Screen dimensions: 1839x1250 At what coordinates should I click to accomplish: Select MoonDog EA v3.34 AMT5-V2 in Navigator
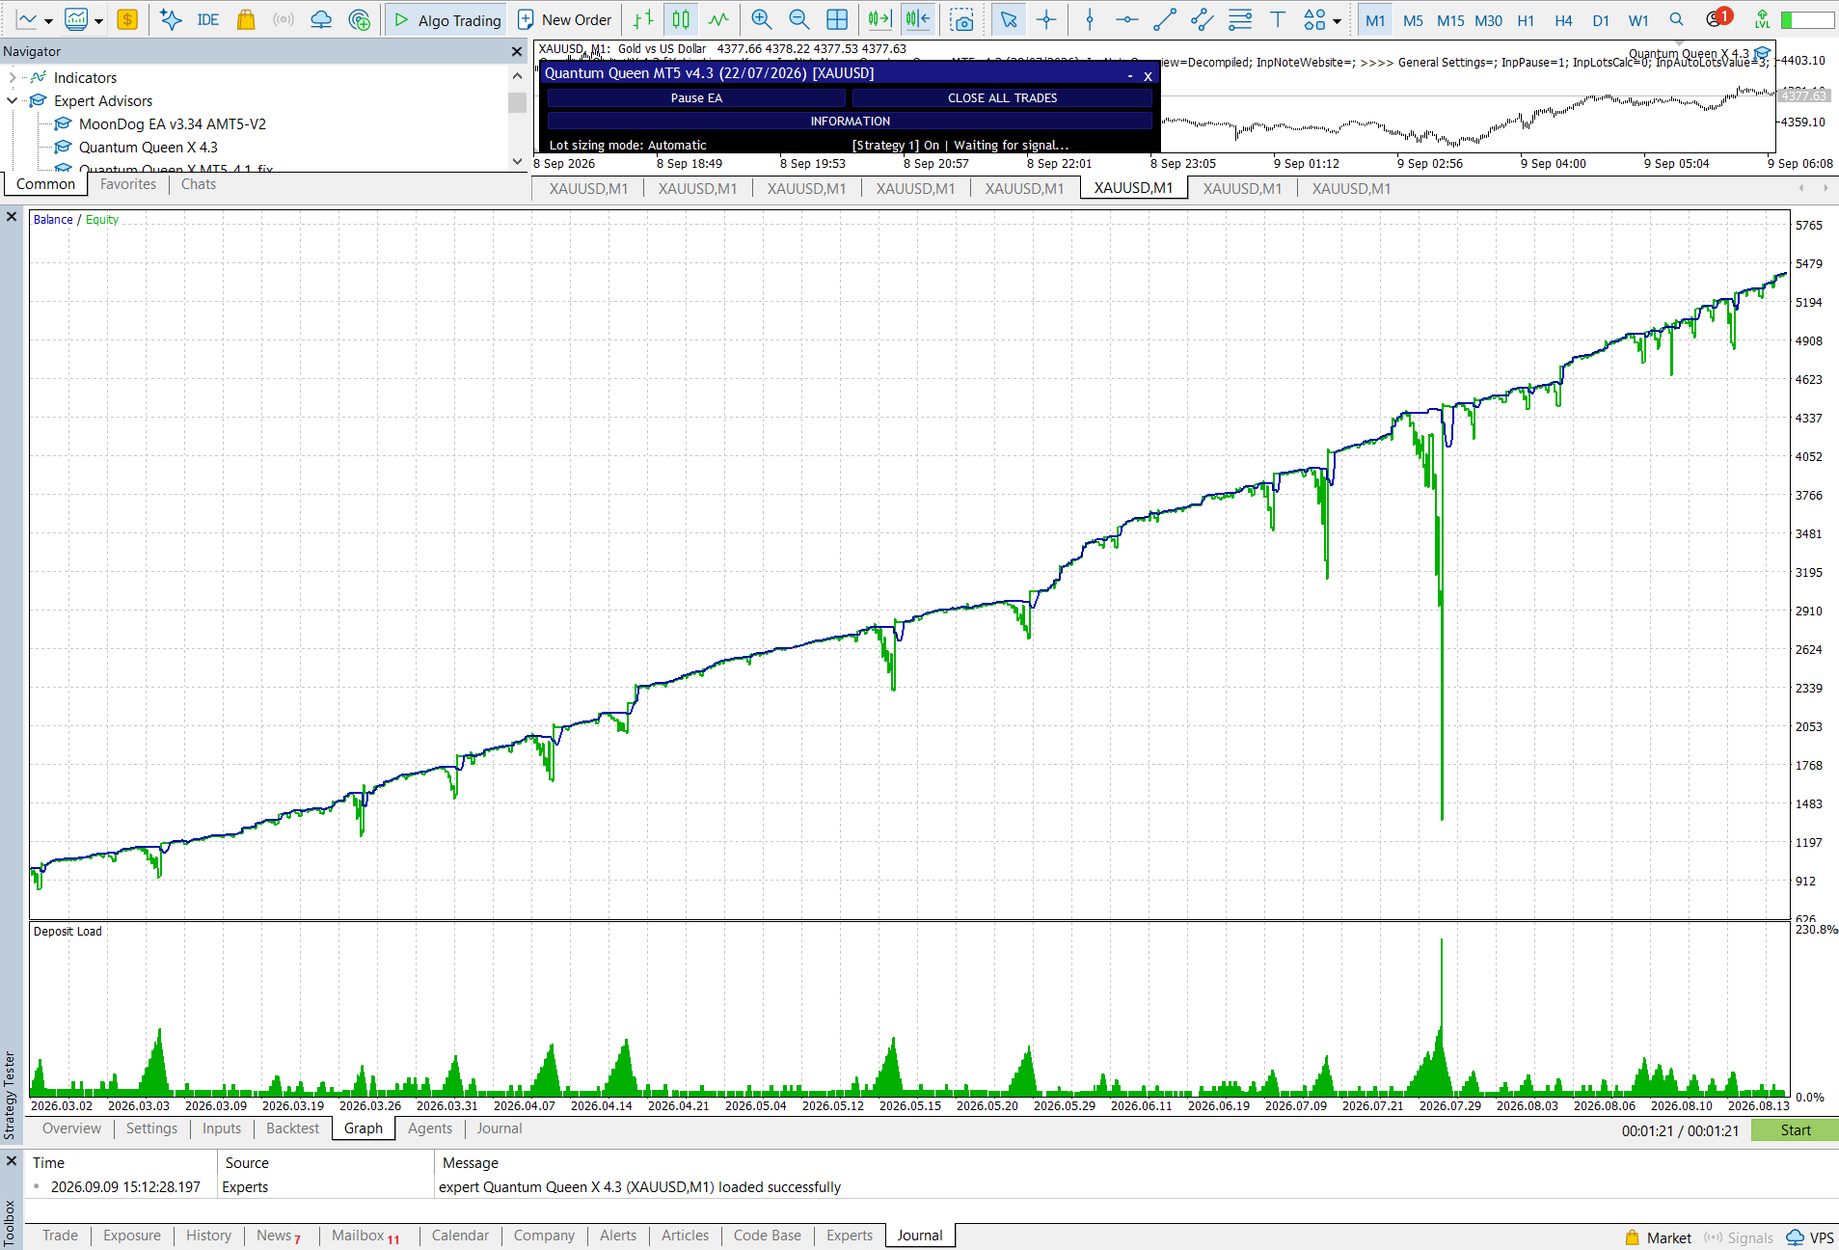pos(172,123)
